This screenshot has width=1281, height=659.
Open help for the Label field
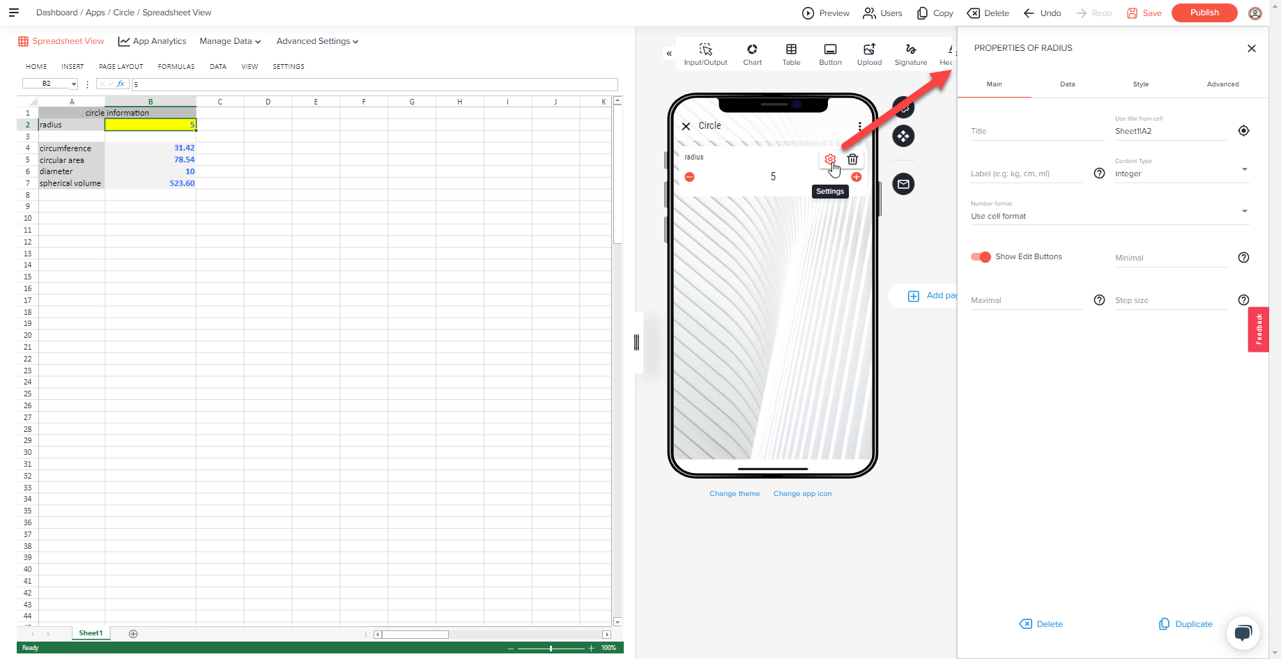click(x=1099, y=173)
